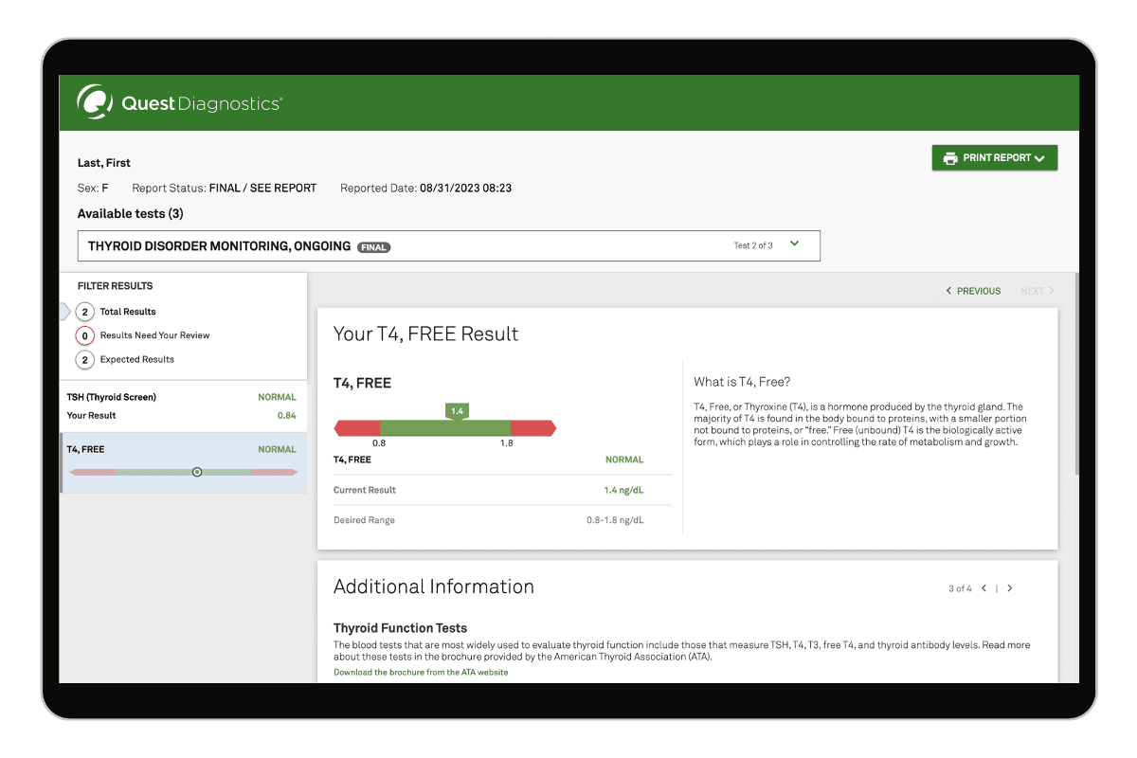Screen dimensions: 1137x758
Task: Go to previous Additional Information page arrow
Action: pos(984,588)
